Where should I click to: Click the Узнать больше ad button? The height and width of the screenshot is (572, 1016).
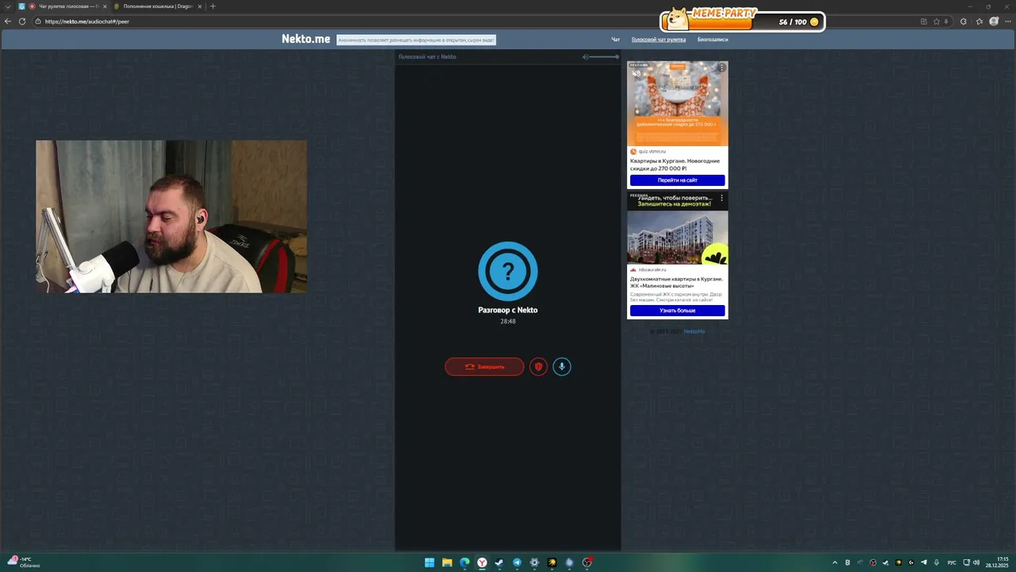(x=677, y=311)
